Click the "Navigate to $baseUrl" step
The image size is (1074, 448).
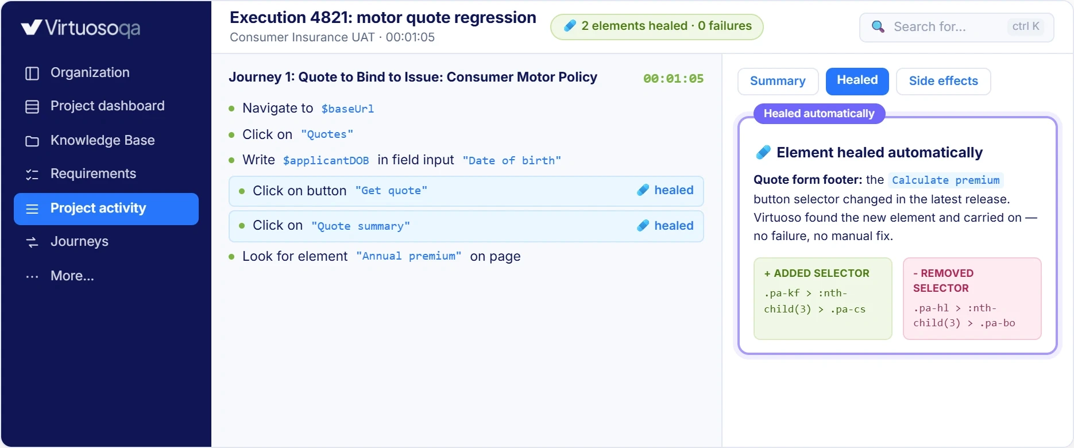[x=466, y=109]
